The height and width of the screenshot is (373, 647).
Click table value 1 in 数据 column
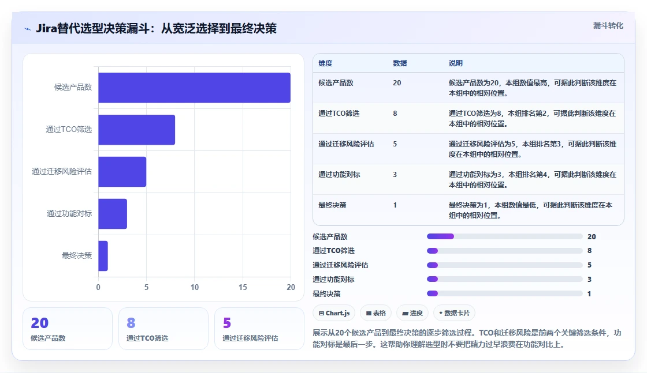(395, 205)
